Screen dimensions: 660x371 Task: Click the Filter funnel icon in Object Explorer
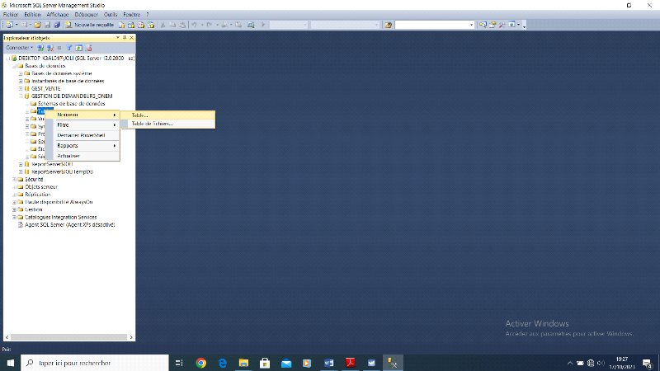pyautogui.click(x=69, y=48)
